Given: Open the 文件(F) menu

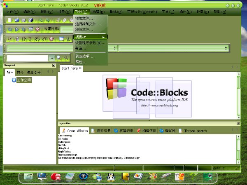Looking at the screenshot, I should point(12,12).
